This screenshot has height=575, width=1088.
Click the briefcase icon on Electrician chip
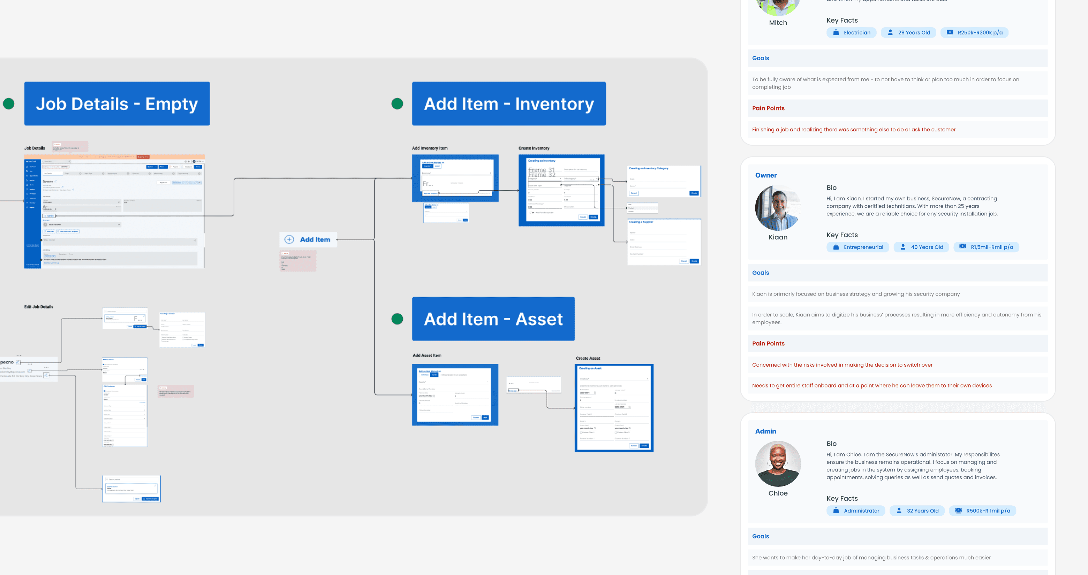click(836, 32)
